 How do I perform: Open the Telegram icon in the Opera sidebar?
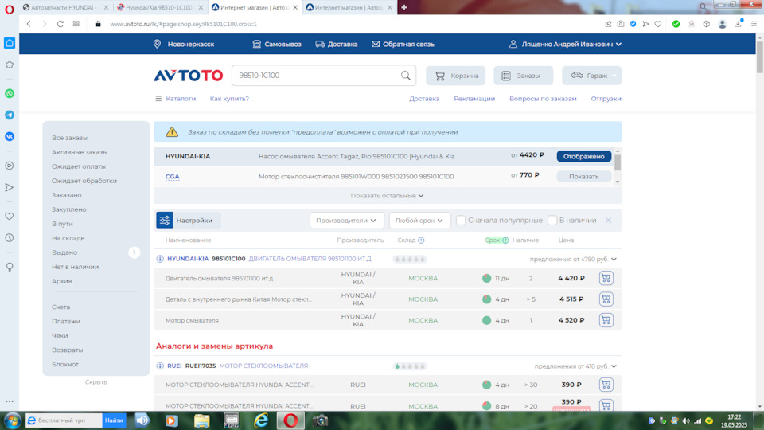[10, 115]
